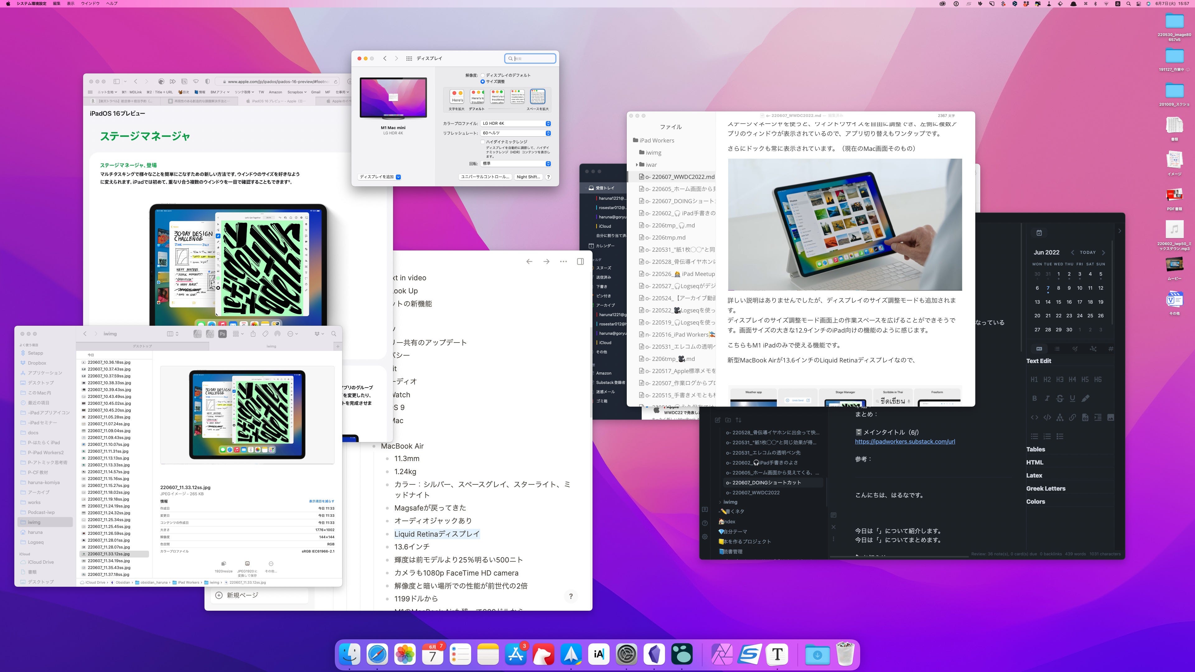
Task: Show all preferences grid icon
Action: 409,58
